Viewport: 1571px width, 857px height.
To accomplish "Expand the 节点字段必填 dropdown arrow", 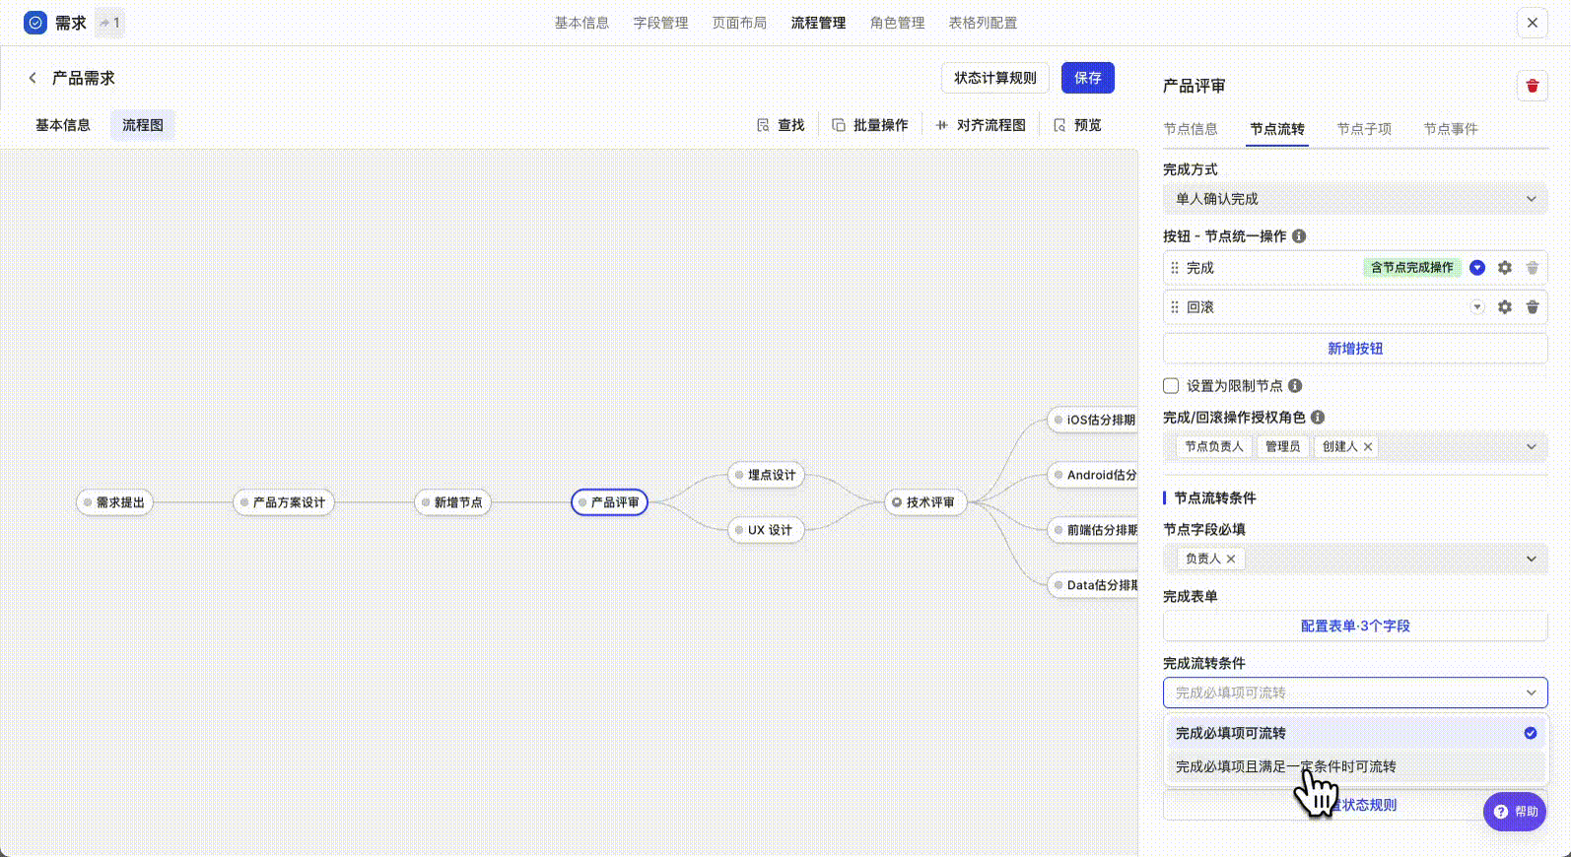I will coord(1532,560).
